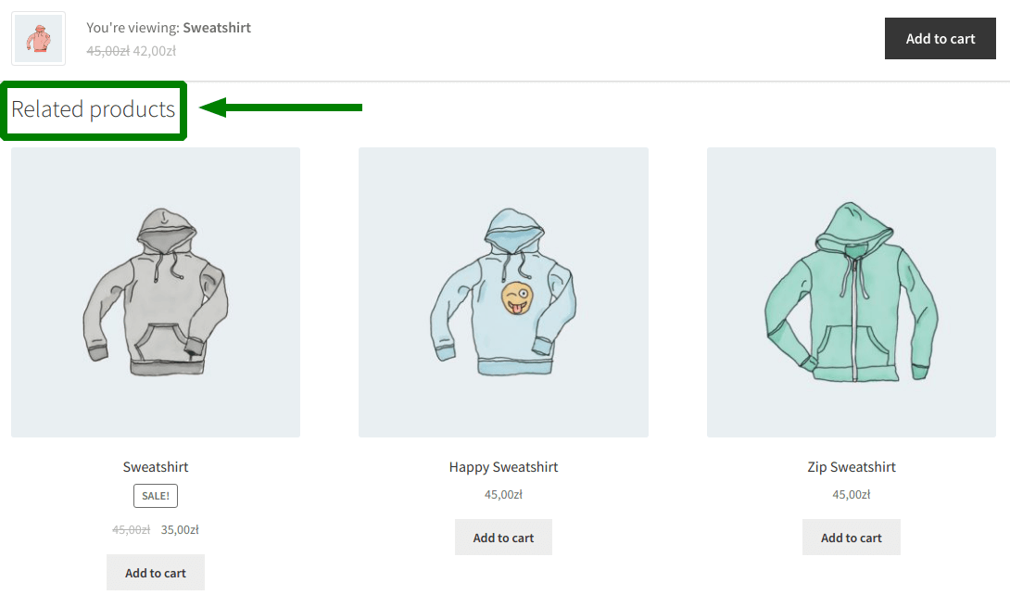Open the Happy Sweatshirt title link
The width and height of the screenshot is (1010, 608).
click(503, 467)
